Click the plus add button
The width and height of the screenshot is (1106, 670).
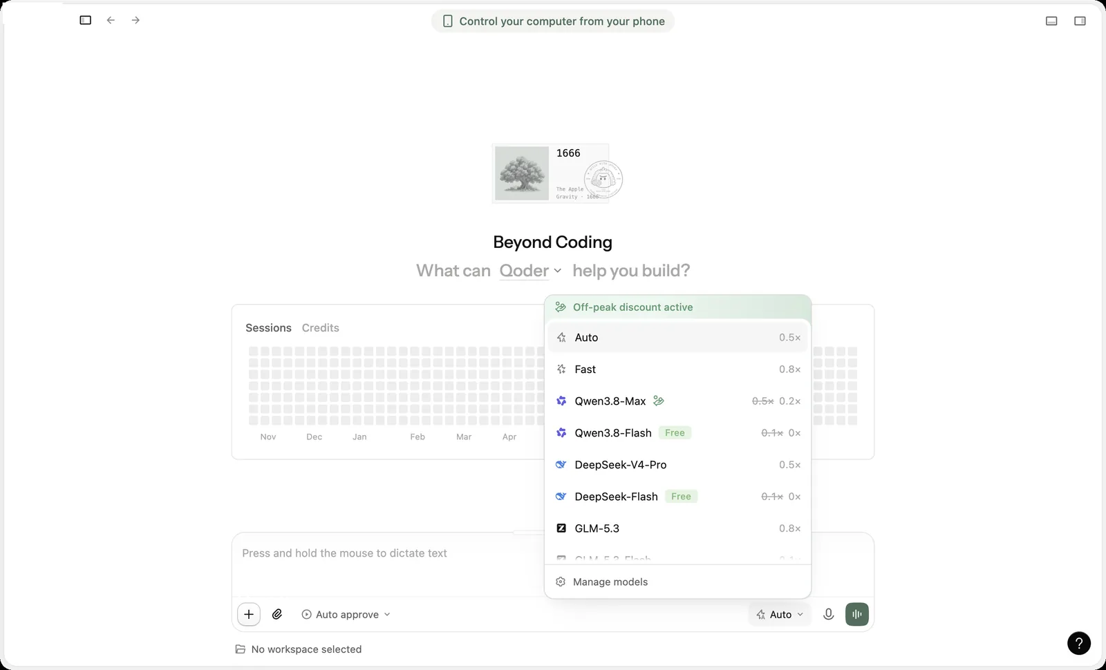pyautogui.click(x=249, y=614)
